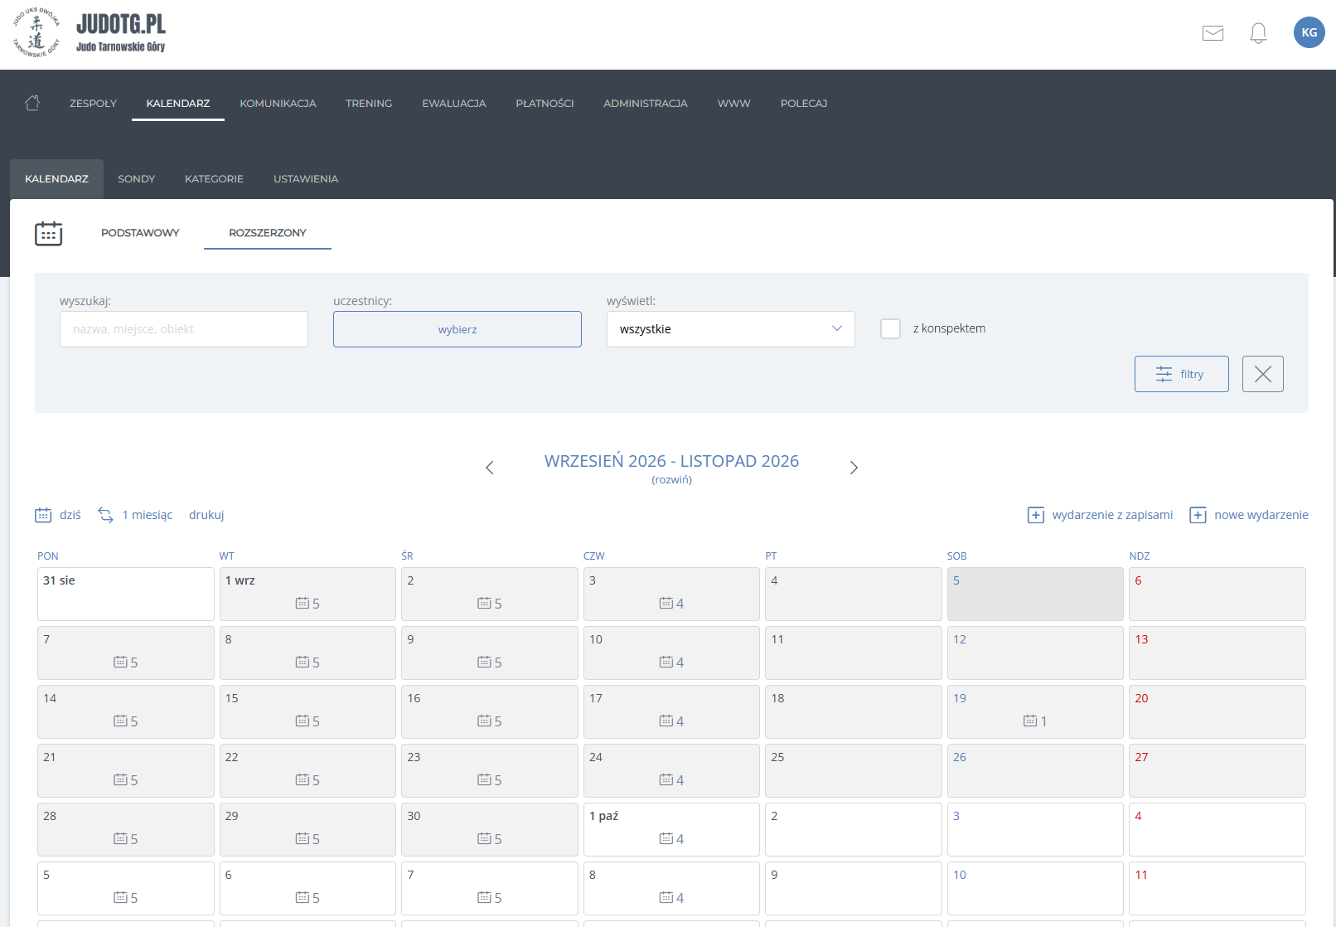Switch to the SONDY tab
1336x927 pixels.
click(136, 179)
